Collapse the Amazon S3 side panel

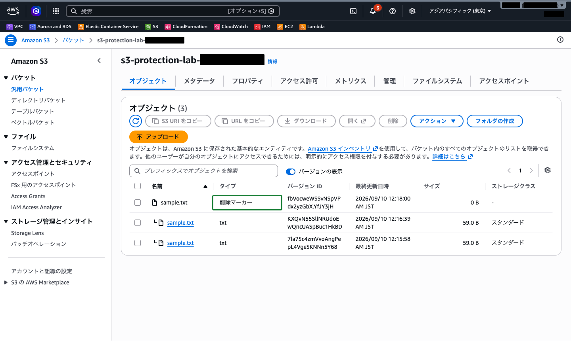click(99, 61)
